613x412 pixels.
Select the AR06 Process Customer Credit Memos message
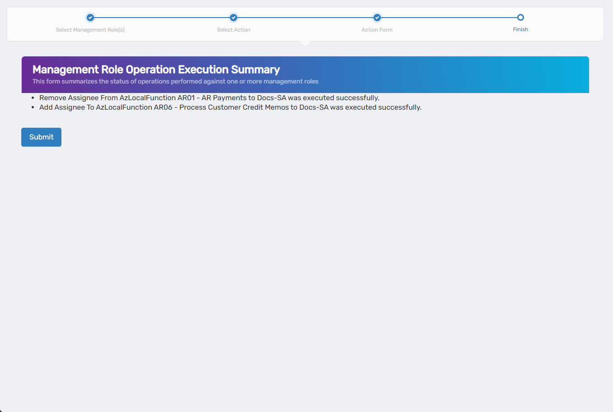pyautogui.click(x=230, y=107)
